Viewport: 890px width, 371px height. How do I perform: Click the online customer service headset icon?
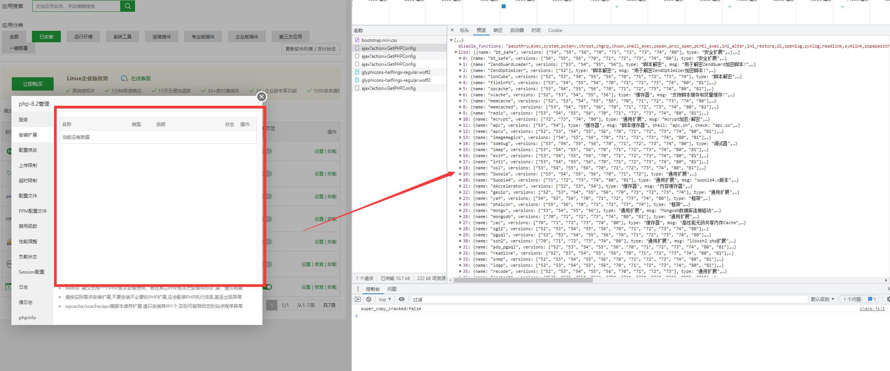[124, 78]
